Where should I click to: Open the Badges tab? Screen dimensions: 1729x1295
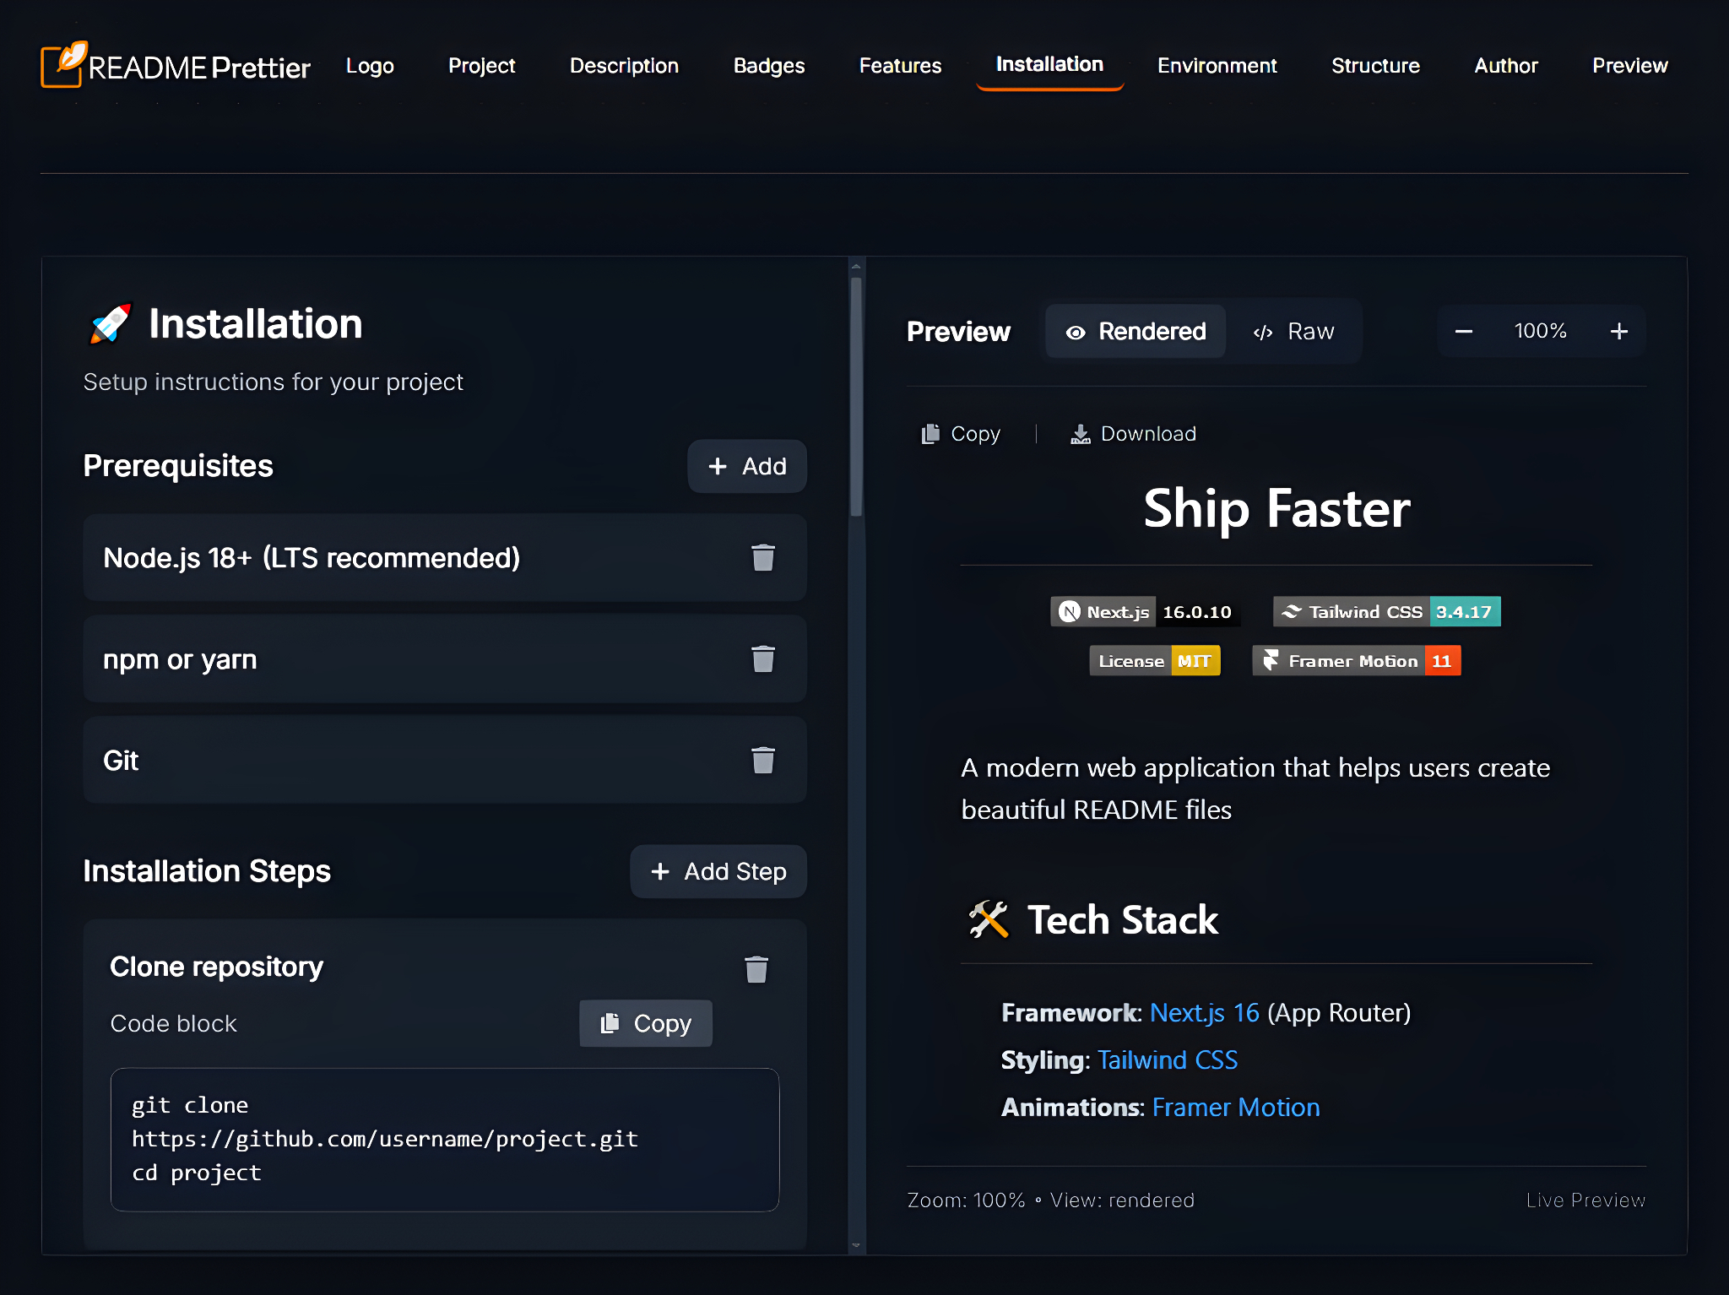(768, 66)
